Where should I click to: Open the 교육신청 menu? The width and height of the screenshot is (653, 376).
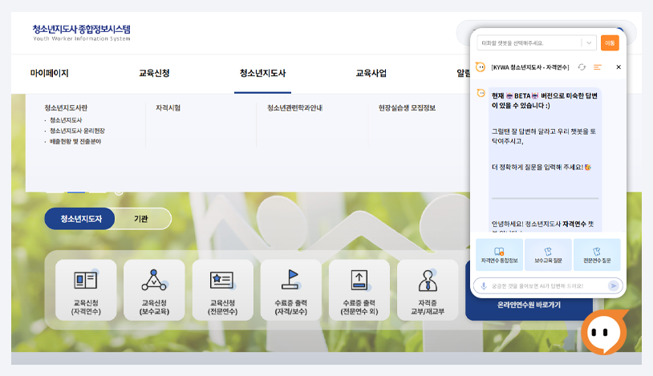coord(154,73)
